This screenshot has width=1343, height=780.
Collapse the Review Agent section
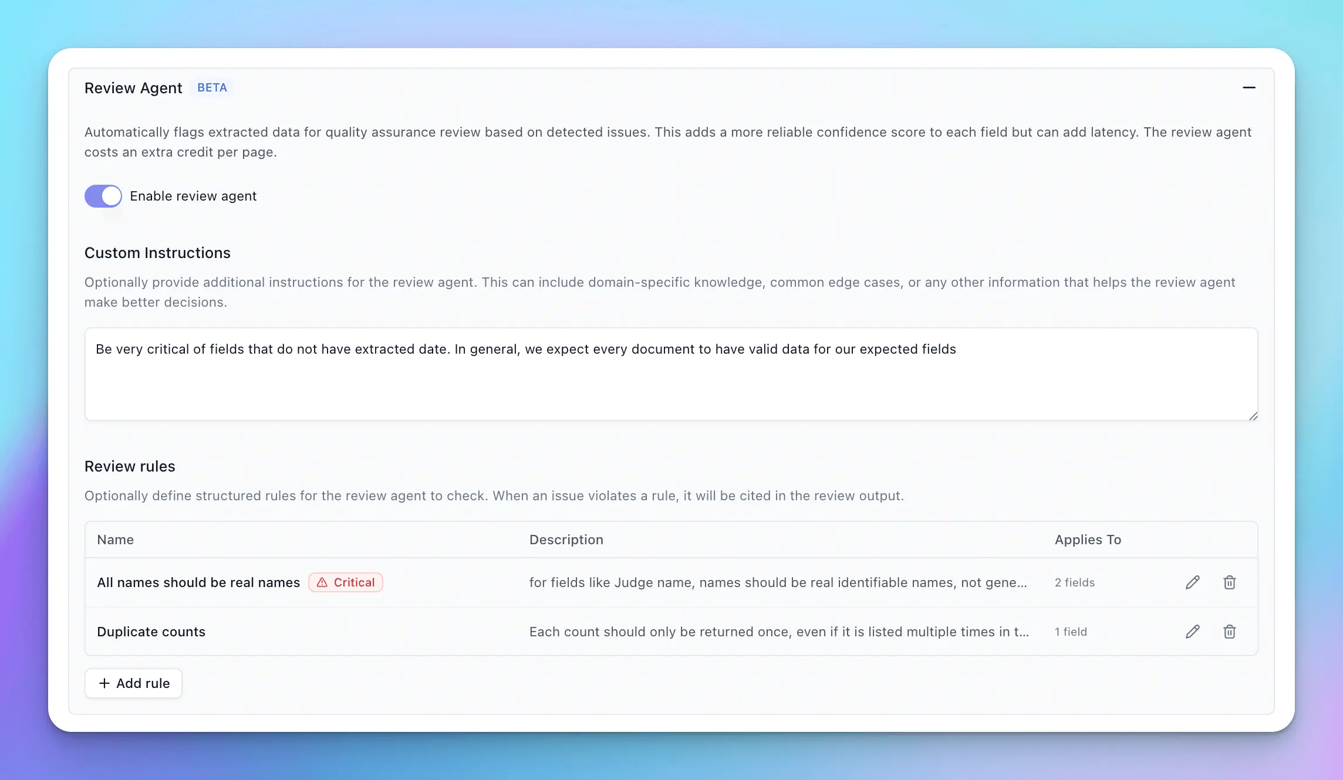pos(1248,88)
